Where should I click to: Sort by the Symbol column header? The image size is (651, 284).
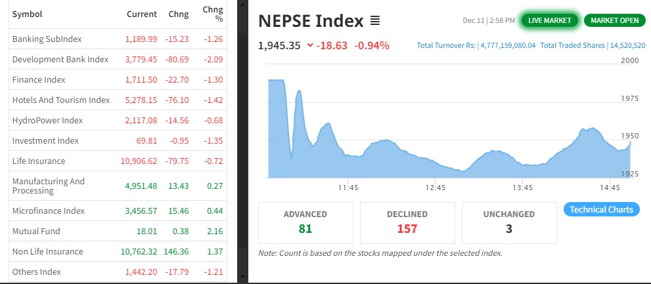point(27,14)
